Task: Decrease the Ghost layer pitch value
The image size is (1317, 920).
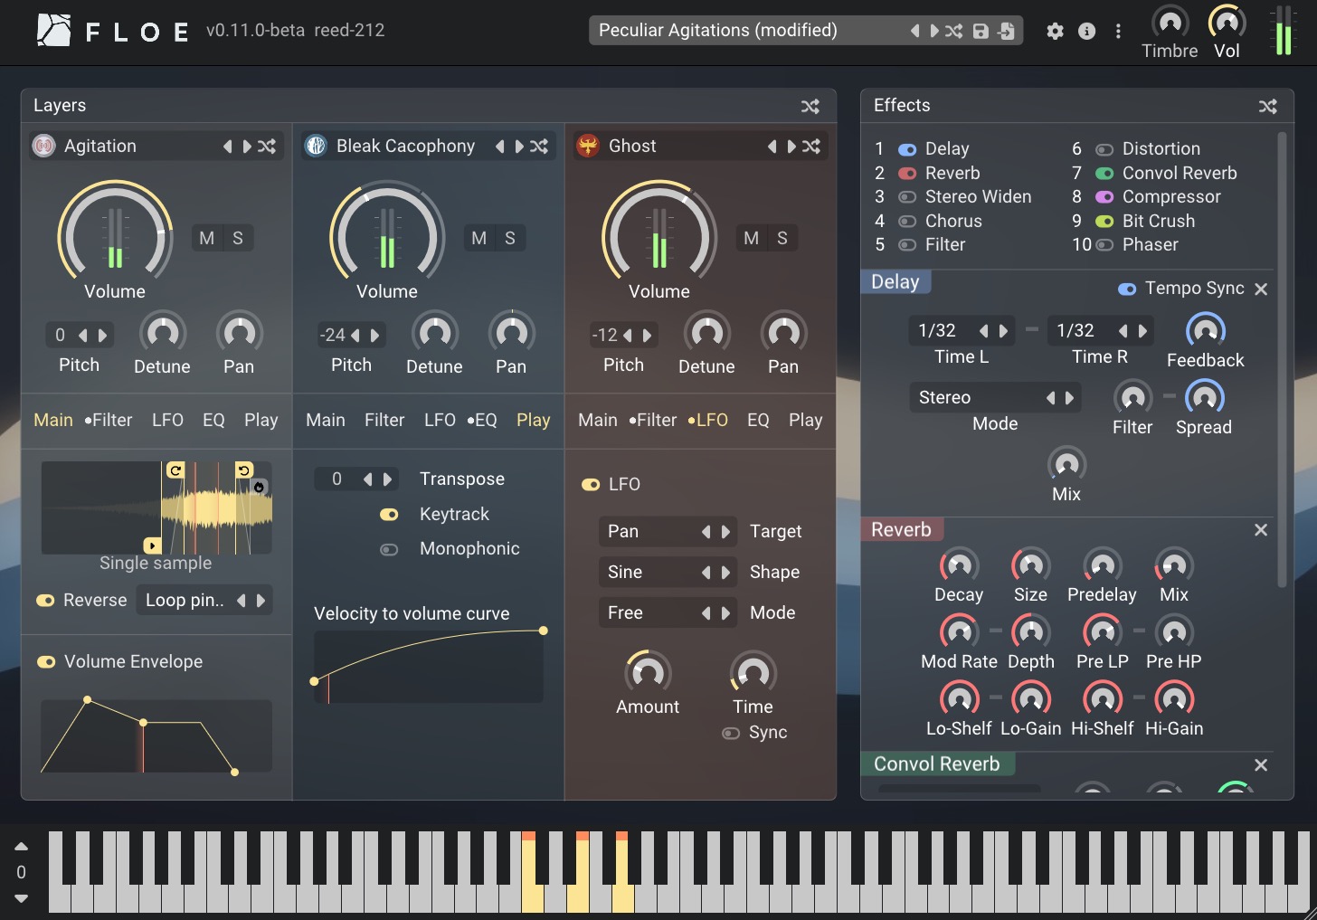Action: [x=627, y=336]
